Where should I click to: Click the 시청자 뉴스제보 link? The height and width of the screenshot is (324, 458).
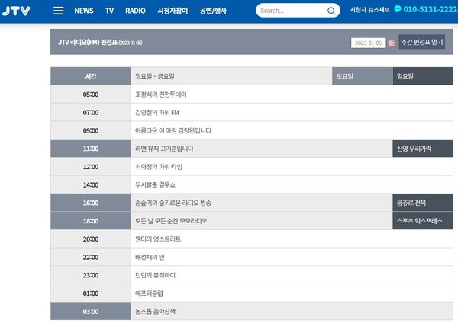click(x=369, y=10)
